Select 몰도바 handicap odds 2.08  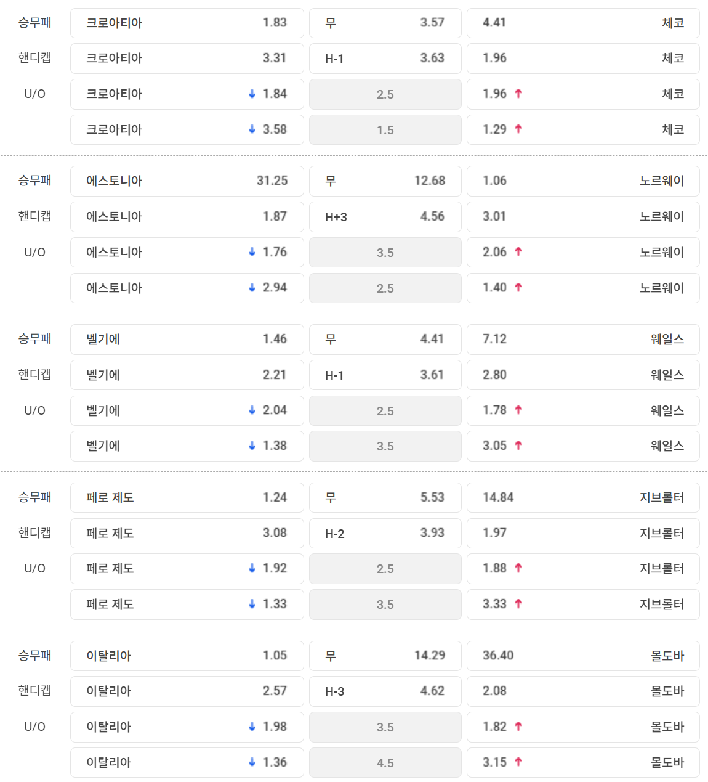583,691
